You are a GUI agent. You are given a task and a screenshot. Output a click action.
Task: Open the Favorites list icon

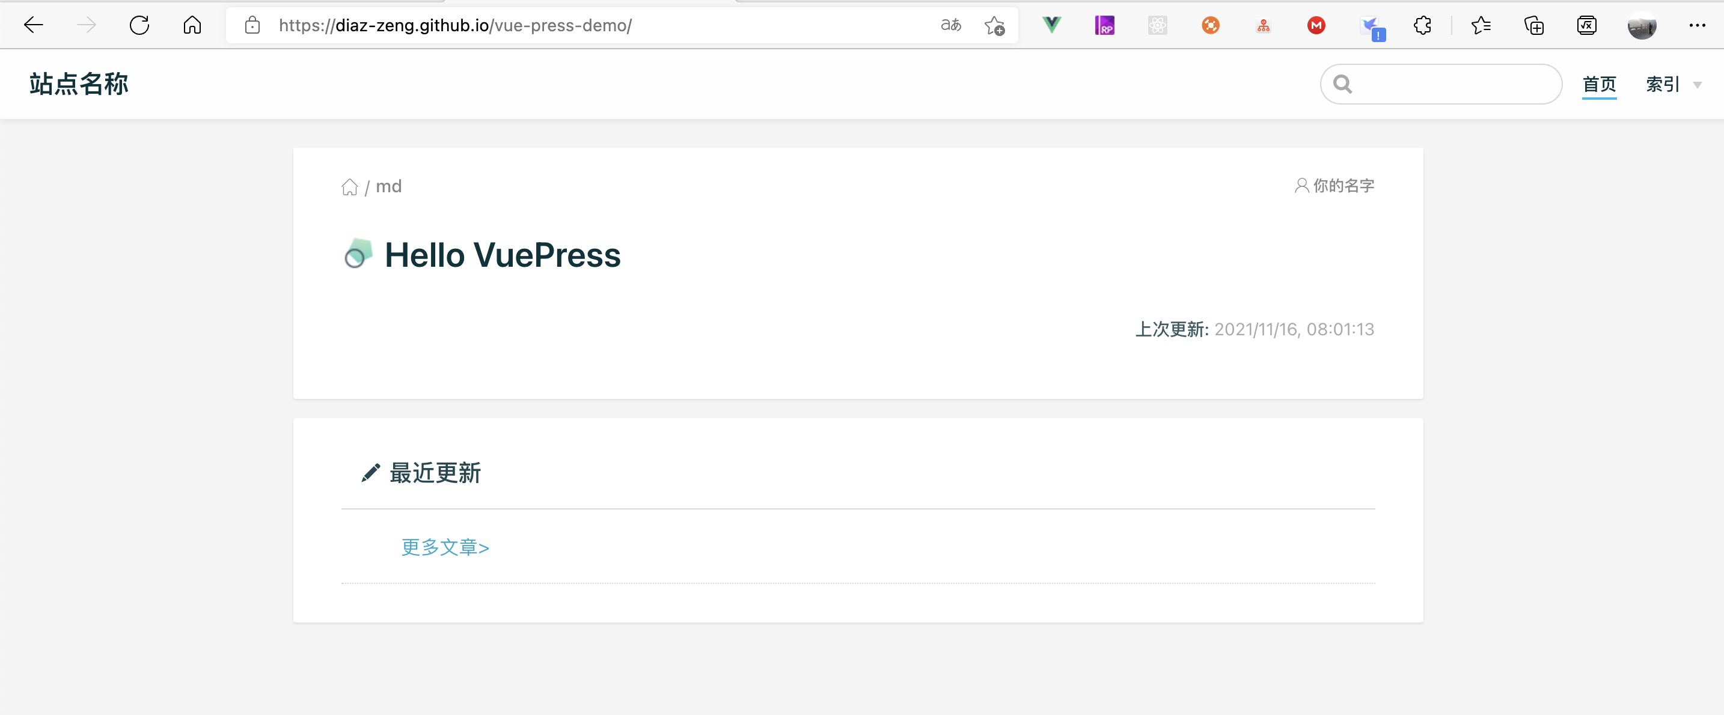[1481, 25]
